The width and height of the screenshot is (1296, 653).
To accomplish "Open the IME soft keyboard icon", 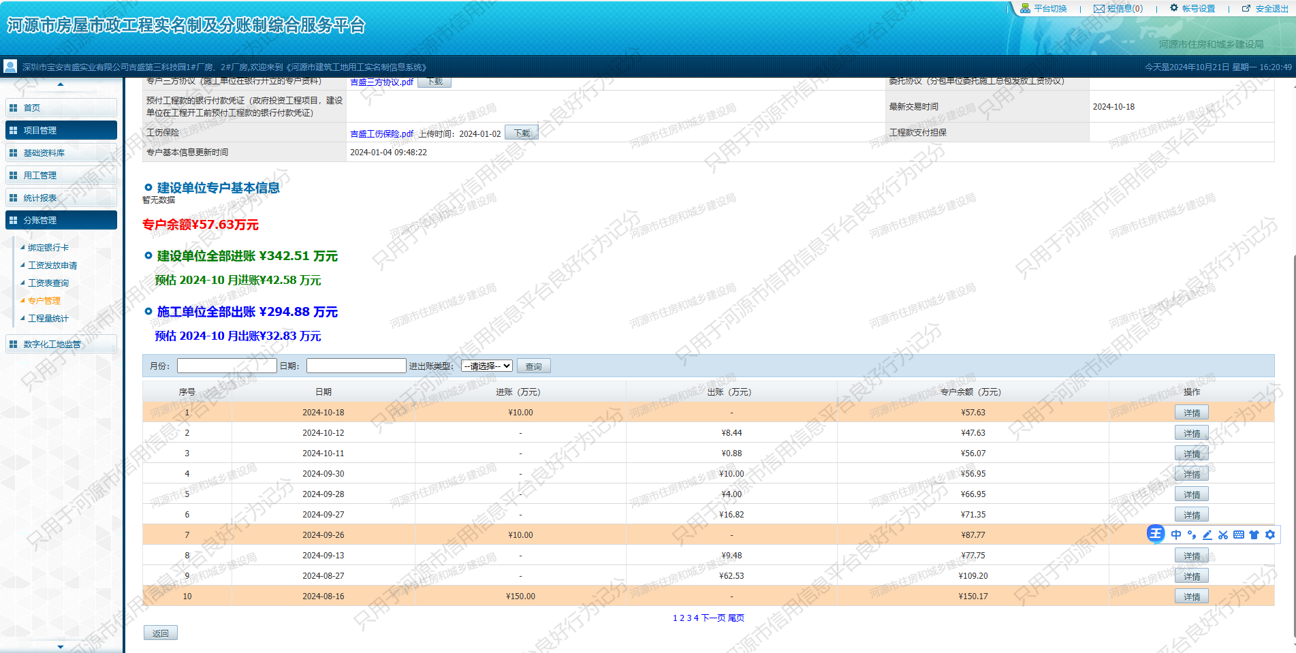I will pyautogui.click(x=1239, y=535).
